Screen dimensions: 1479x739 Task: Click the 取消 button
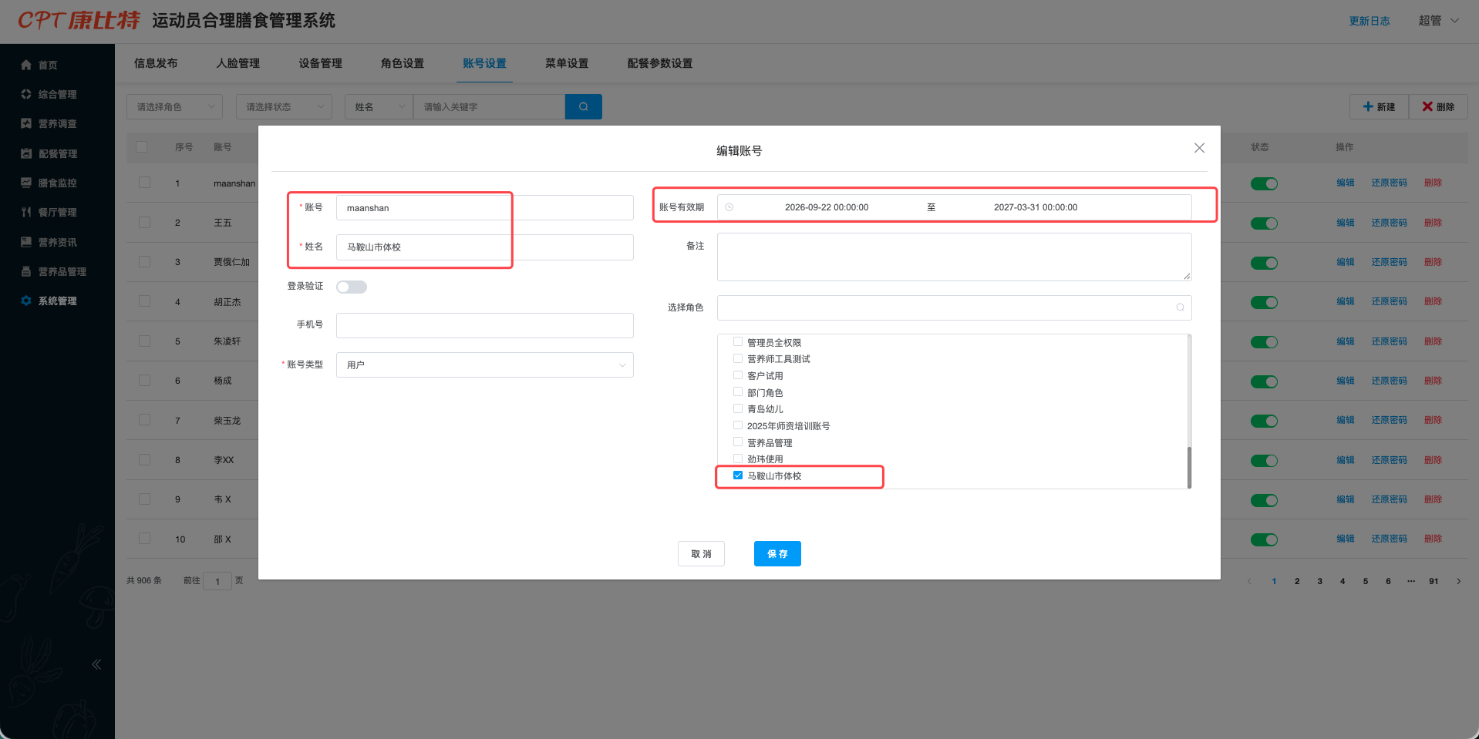(x=701, y=553)
